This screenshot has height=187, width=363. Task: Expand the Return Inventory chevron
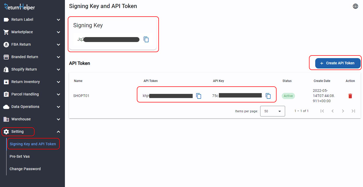(58, 82)
